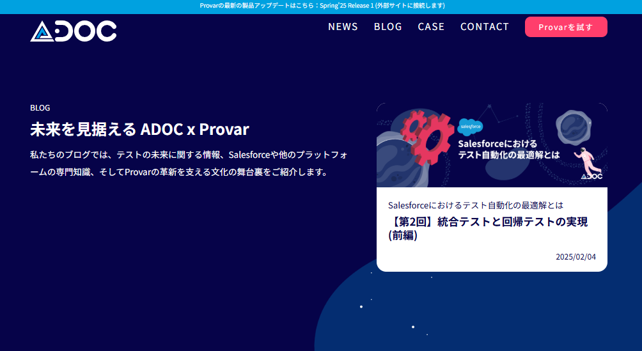Click the BLOG section label above heading
The width and height of the screenshot is (642, 351).
point(40,107)
